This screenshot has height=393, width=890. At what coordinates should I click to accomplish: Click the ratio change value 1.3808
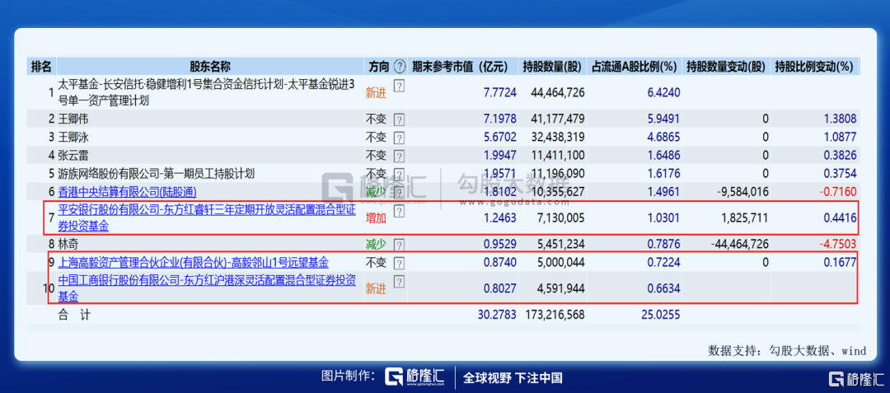[x=840, y=119]
